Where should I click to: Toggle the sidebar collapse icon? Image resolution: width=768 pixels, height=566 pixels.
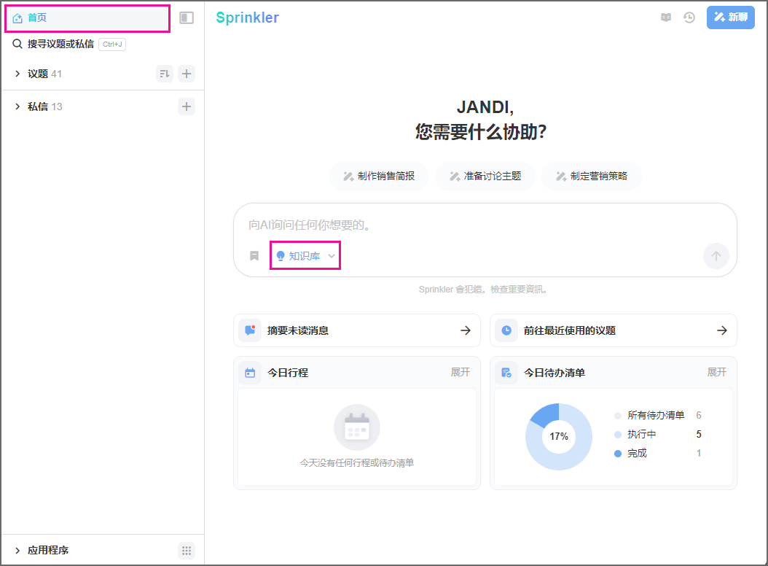click(x=187, y=18)
